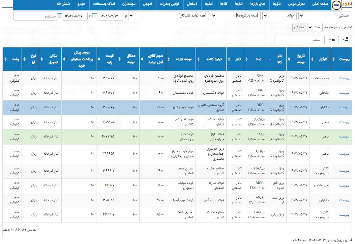Click the نمایش button
355x244 pixels.
point(299,27)
